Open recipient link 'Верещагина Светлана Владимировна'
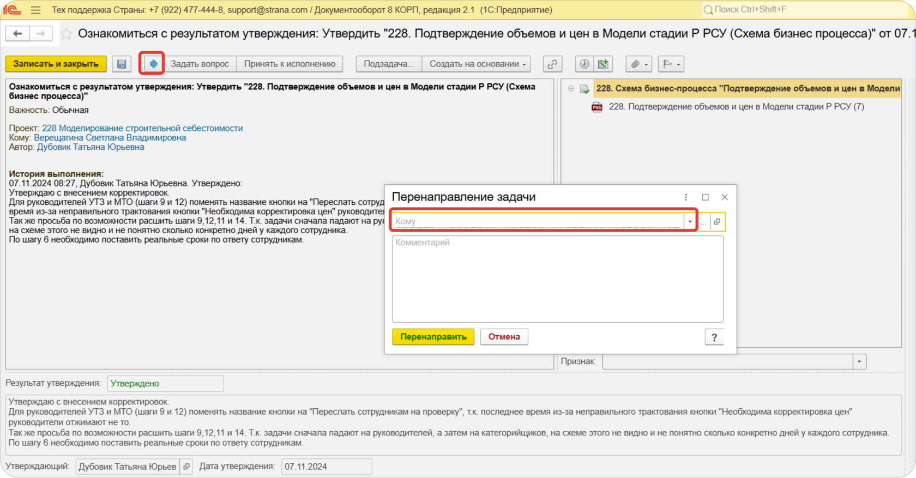 point(110,138)
